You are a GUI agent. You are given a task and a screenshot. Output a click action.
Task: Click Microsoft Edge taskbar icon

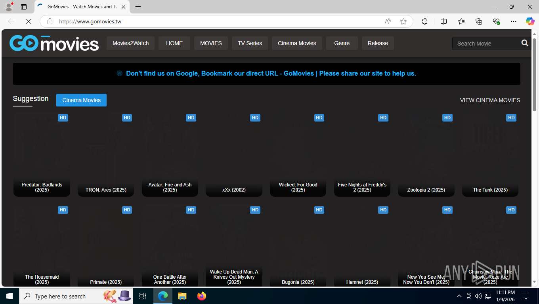pyautogui.click(x=162, y=296)
